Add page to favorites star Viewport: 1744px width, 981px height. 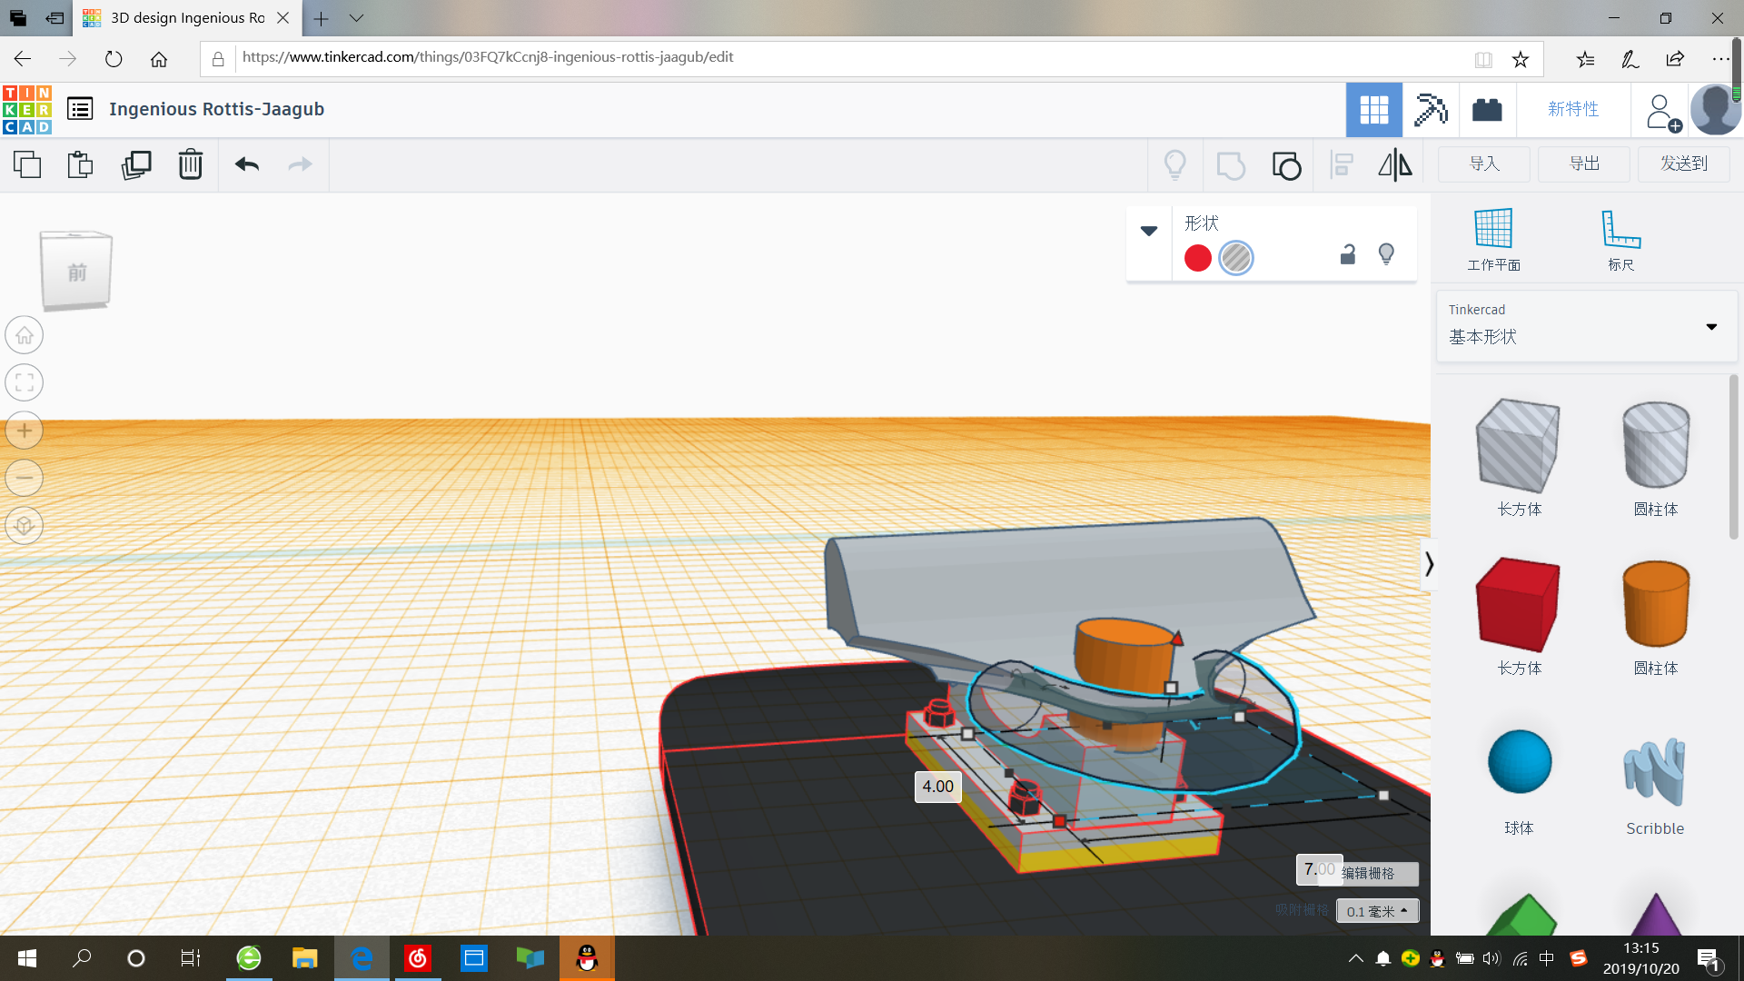coord(1521,59)
